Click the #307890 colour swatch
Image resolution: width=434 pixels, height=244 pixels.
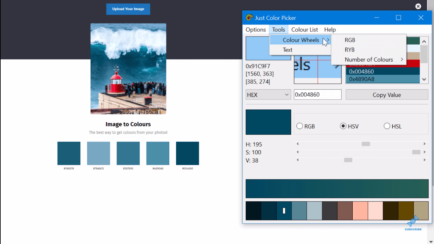(128, 153)
